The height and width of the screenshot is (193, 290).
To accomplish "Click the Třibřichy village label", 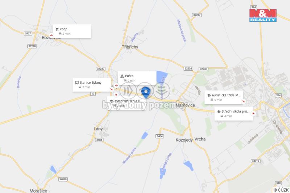I will point(130,47).
